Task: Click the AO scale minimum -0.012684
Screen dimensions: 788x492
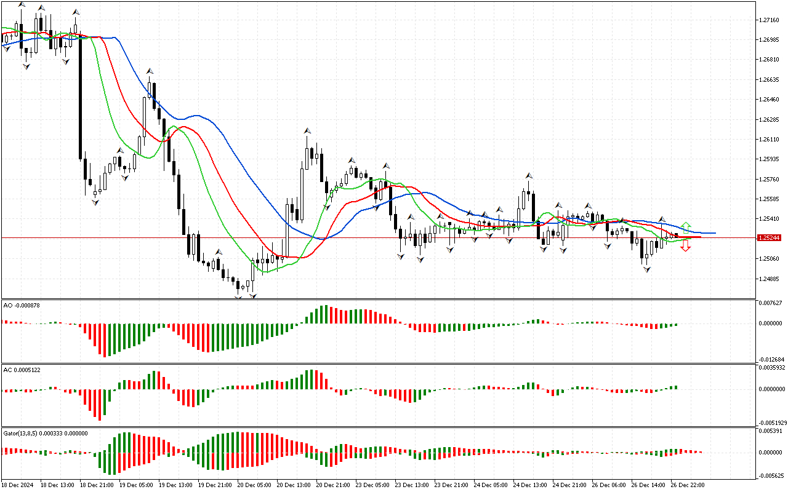Action: 772,359
